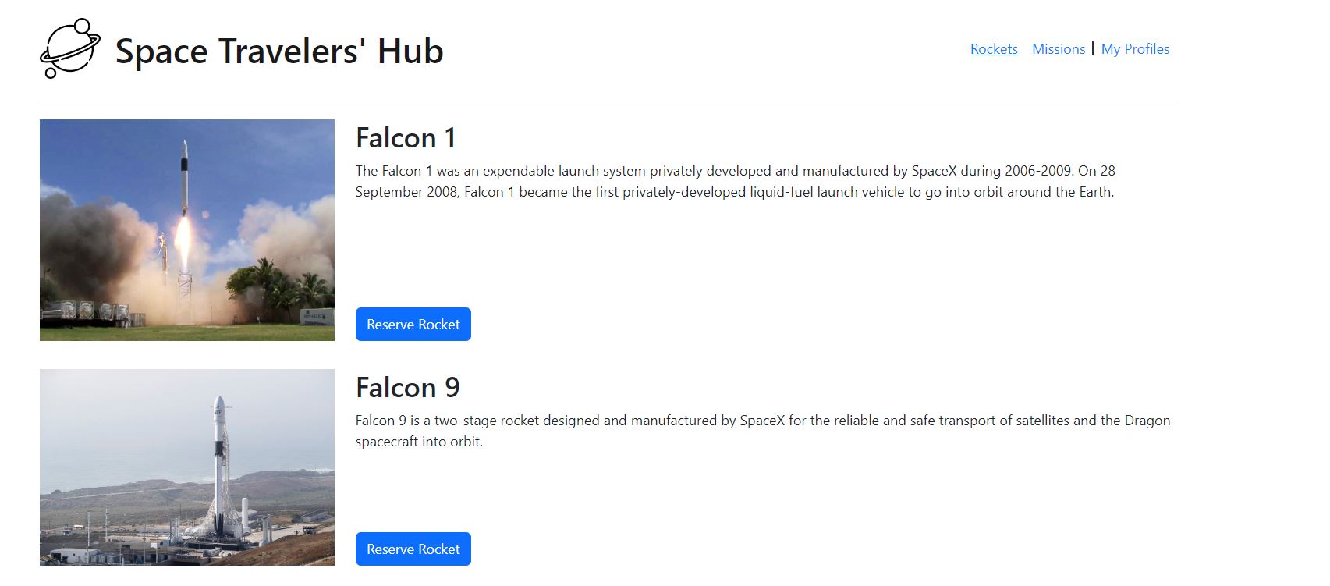
Task: Go to the Missions page
Action: [1059, 49]
